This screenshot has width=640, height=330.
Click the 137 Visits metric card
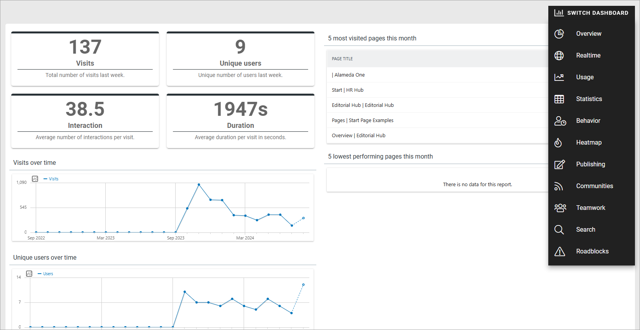pos(85,59)
